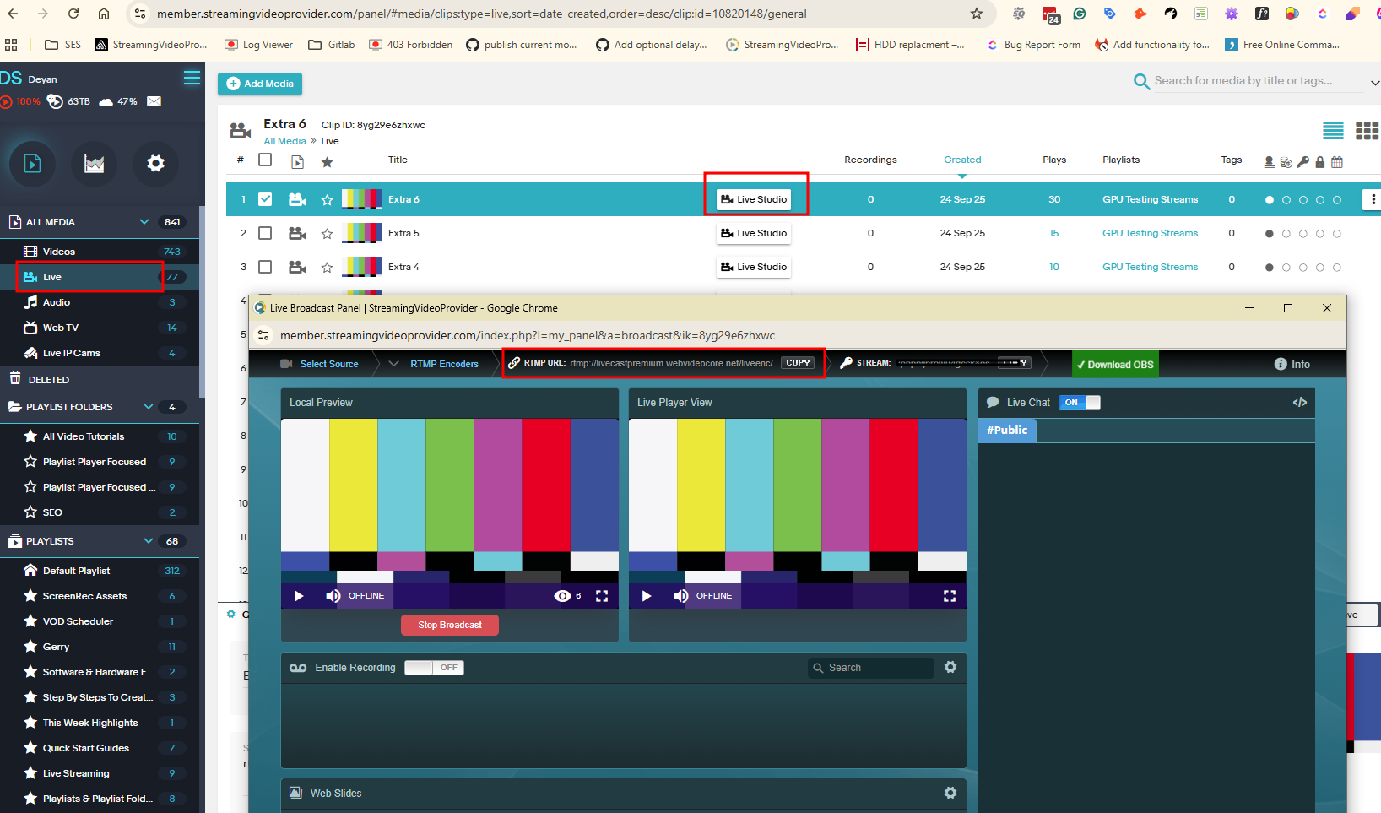Check the Extra 5 row checkbox

coord(265,233)
